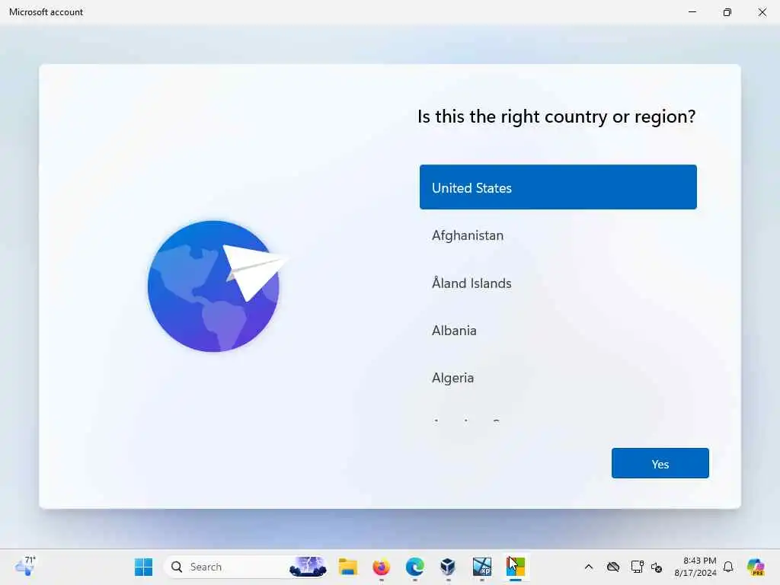Restore down the Microsoft account window

click(727, 12)
